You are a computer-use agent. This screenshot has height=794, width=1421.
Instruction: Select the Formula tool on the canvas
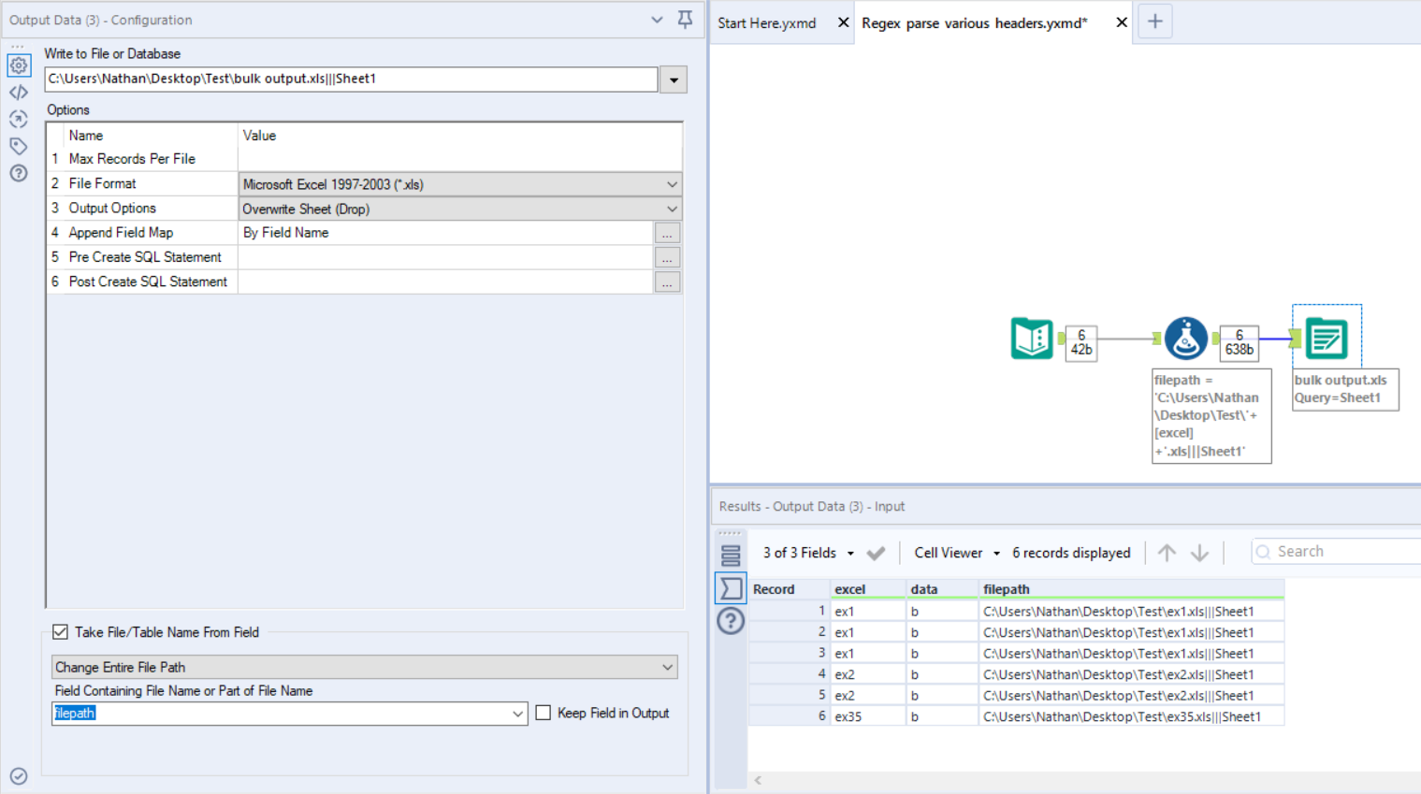(x=1185, y=339)
